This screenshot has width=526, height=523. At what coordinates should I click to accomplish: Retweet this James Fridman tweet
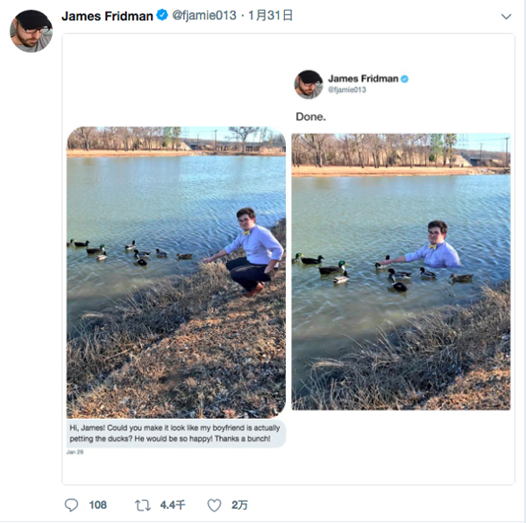tap(142, 505)
